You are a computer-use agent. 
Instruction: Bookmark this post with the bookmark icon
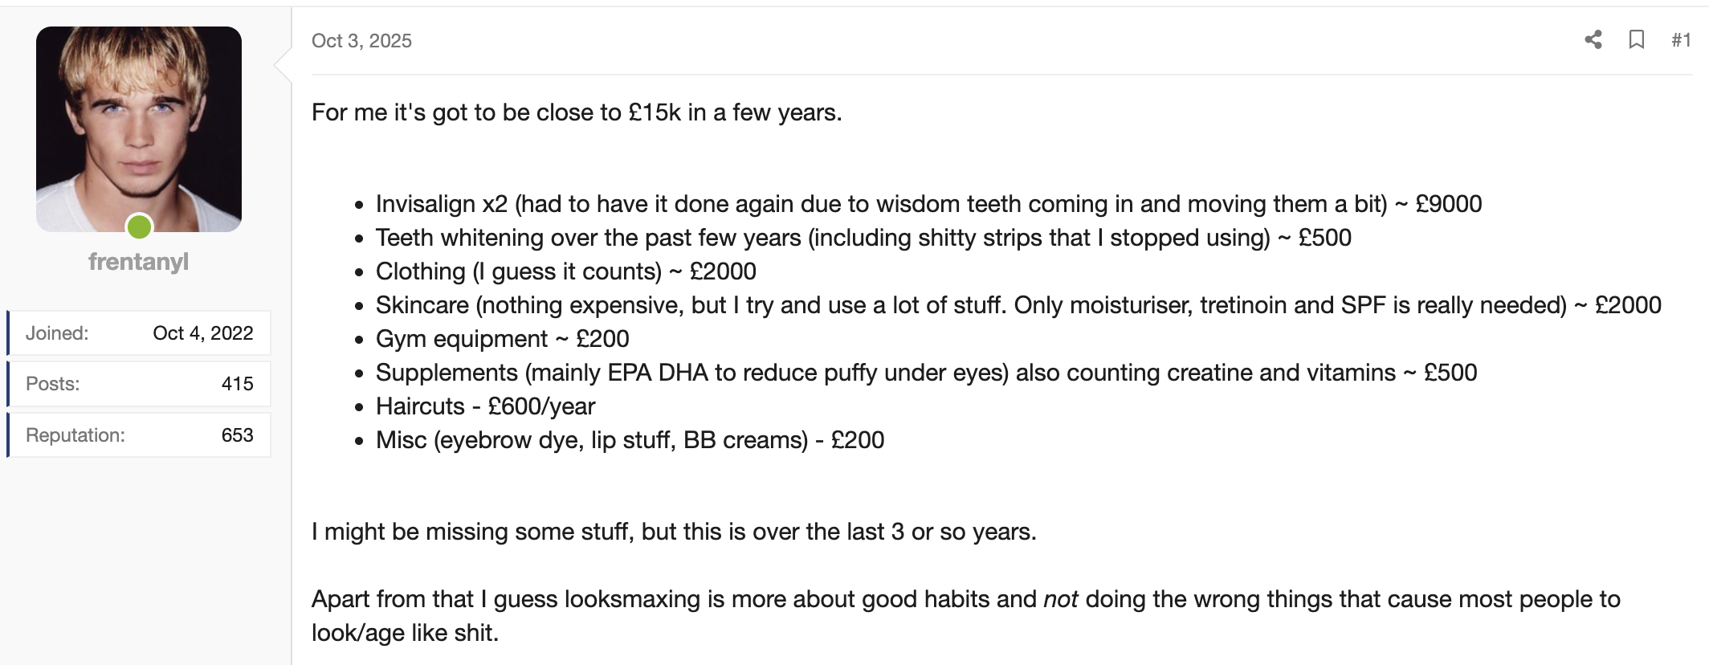point(1636,40)
